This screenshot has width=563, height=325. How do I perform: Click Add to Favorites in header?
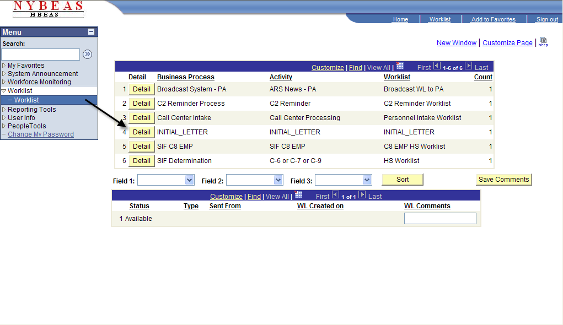pos(494,19)
